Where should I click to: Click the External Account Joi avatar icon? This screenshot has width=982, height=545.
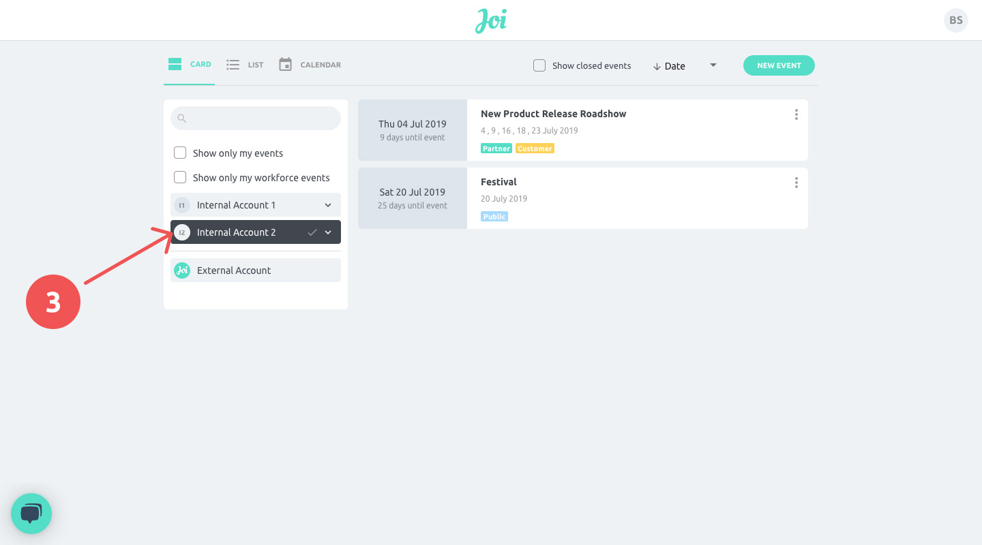pos(182,270)
